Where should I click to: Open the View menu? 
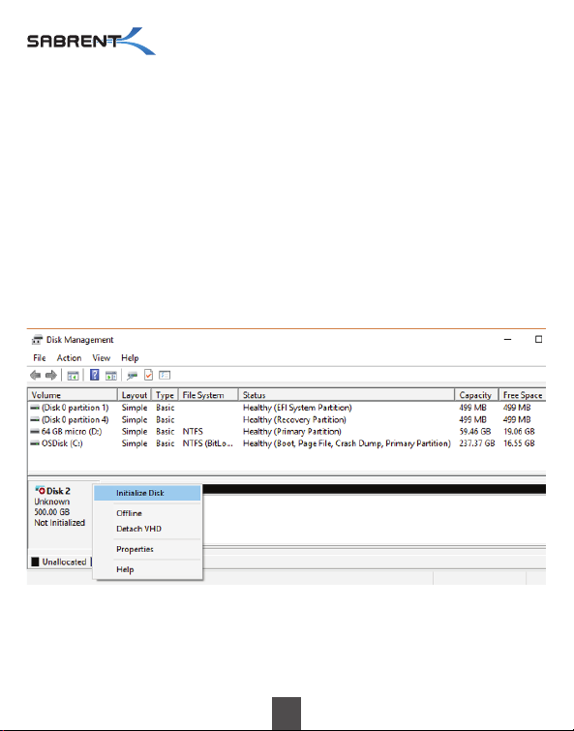tap(101, 358)
